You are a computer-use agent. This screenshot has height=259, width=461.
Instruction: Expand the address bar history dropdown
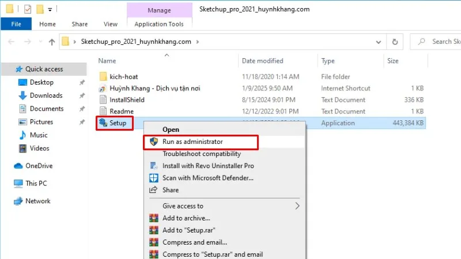click(x=378, y=41)
